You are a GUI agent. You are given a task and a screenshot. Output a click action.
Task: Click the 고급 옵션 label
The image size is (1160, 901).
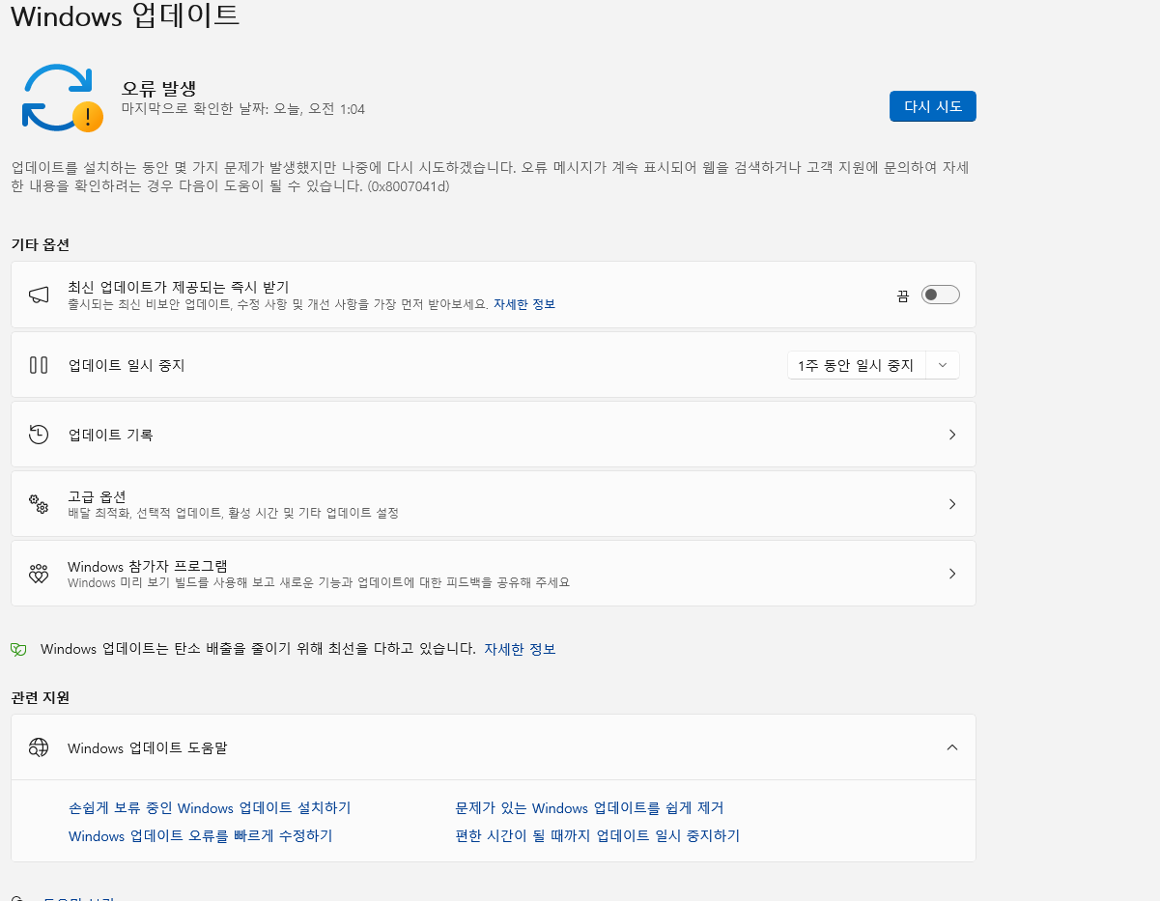[97, 496]
